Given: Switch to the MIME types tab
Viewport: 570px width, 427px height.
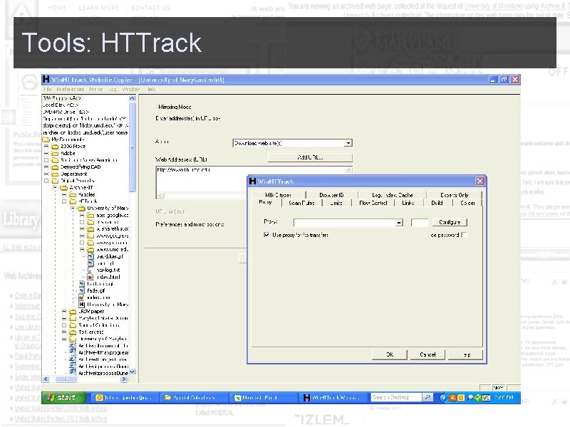Looking at the screenshot, I should tap(278, 195).
